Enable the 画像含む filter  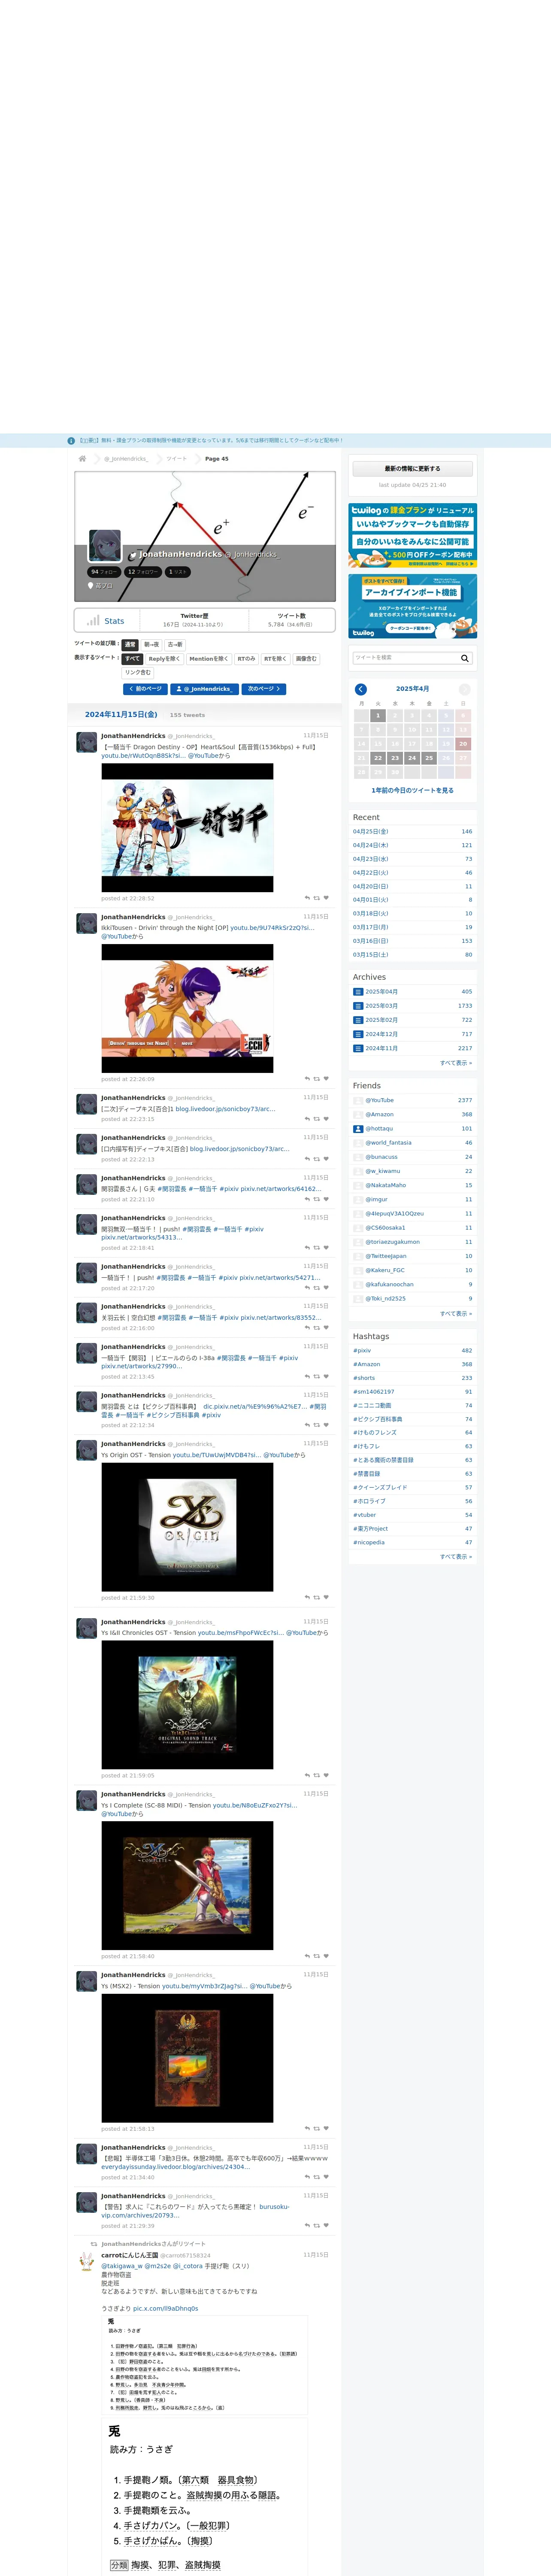click(x=306, y=659)
